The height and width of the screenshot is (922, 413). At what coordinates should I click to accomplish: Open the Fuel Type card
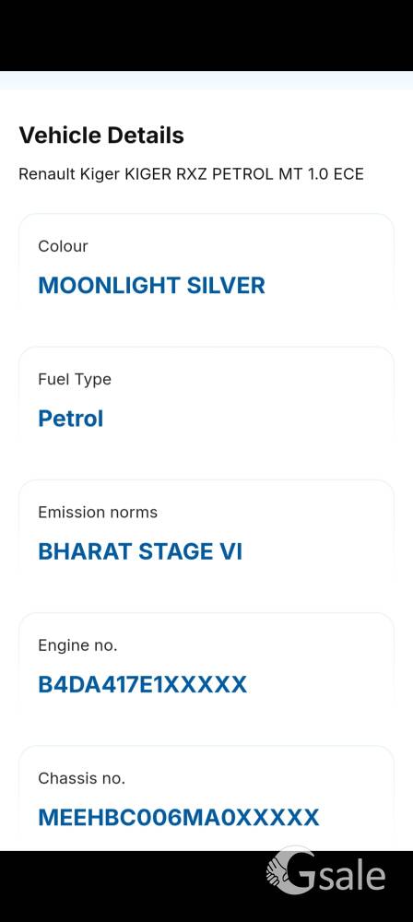click(x=206, y=396)
